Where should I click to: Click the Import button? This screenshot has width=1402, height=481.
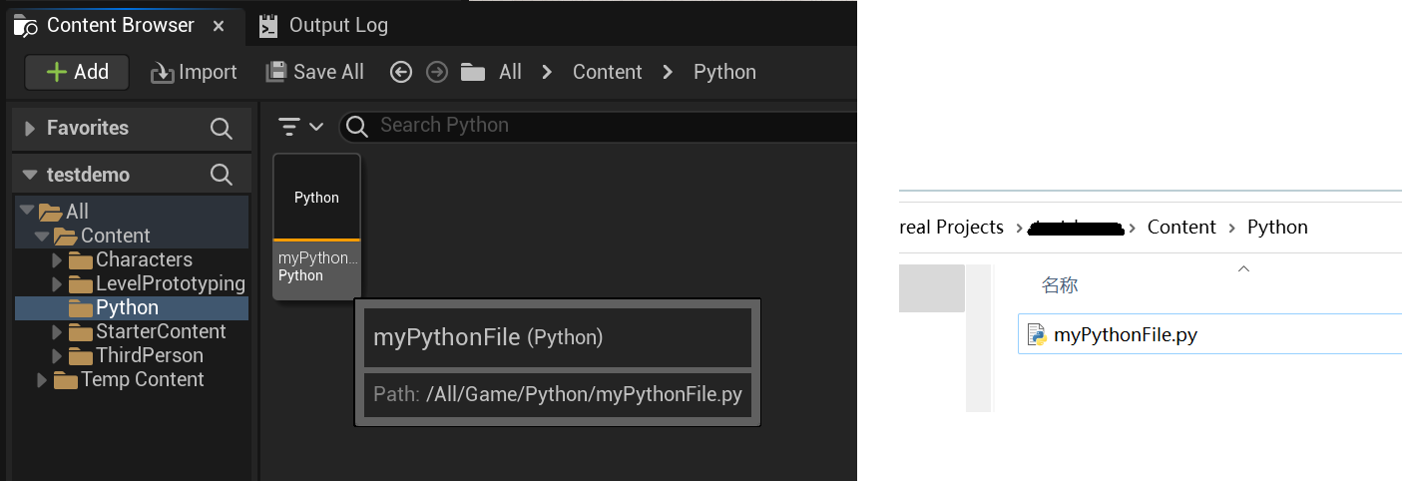194,72
